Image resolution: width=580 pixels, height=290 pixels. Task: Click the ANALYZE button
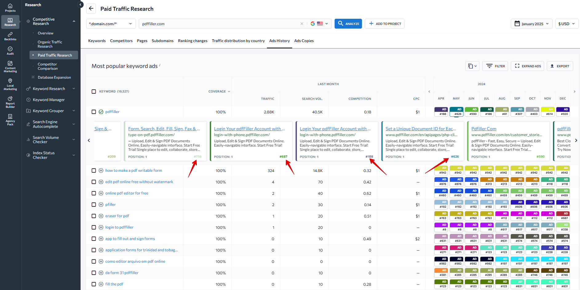[x=348, y=24]
